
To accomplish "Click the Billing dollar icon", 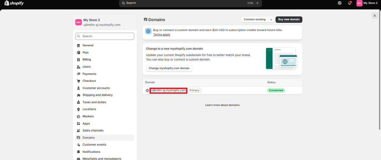I will click(x=79, y=60).
